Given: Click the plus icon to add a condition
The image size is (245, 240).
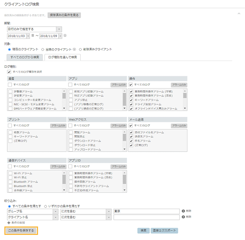Looking at the screenshot, I should (x=9, y=222).
